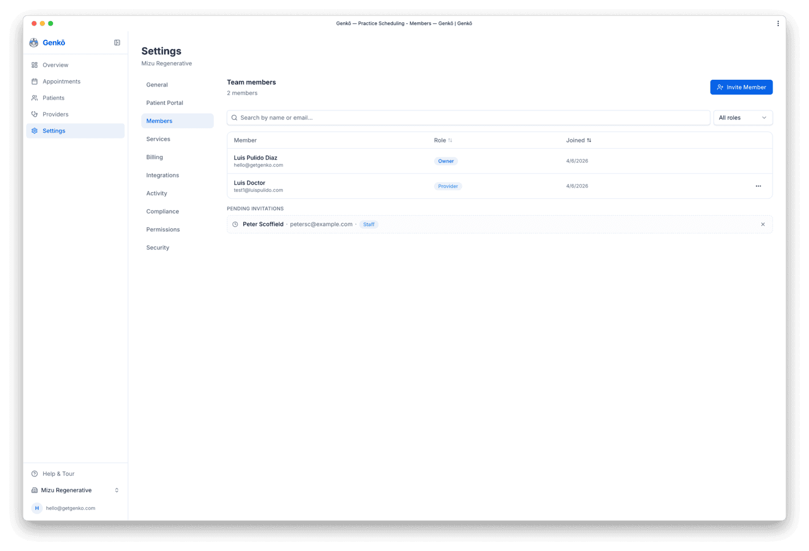The image size is (809, 551).
Task: Open the All roles filter dropdown
Action: (742, 117)
